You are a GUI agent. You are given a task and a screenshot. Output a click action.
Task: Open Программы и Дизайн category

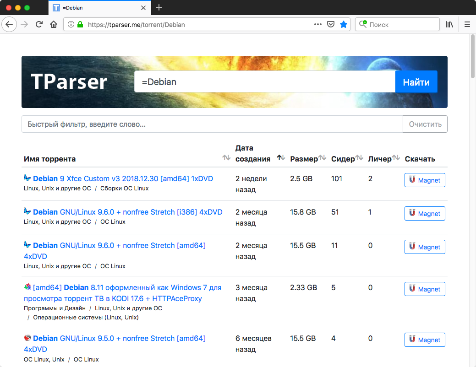point(55,308)
